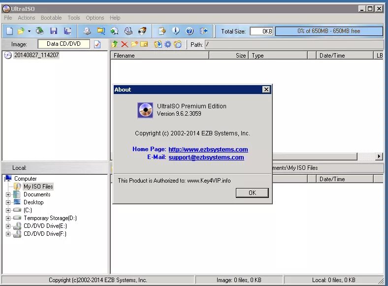The height and width of the screenshot is (286, 388).
Task: Click the Extract files icon
Action: pos(158,44)
